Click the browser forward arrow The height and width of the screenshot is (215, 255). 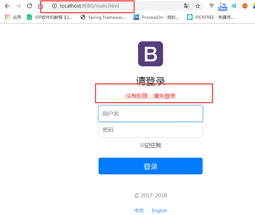coord(18,6)
